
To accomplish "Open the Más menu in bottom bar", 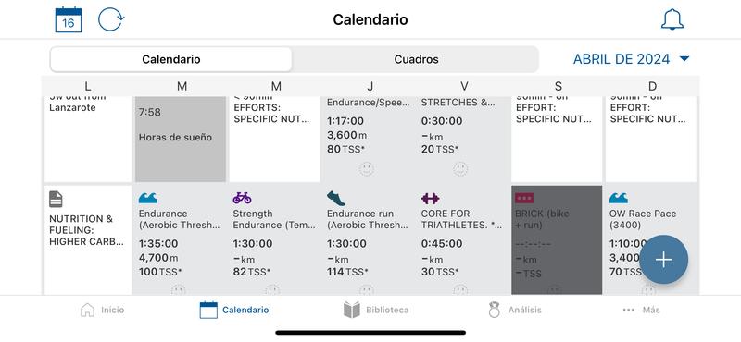I will pyautogui.click(x=641, y=310).
